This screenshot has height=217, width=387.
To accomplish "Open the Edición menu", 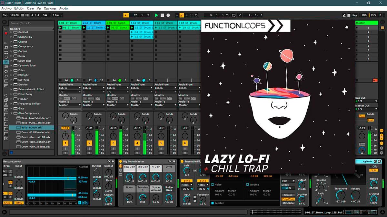I will (19, 8).
